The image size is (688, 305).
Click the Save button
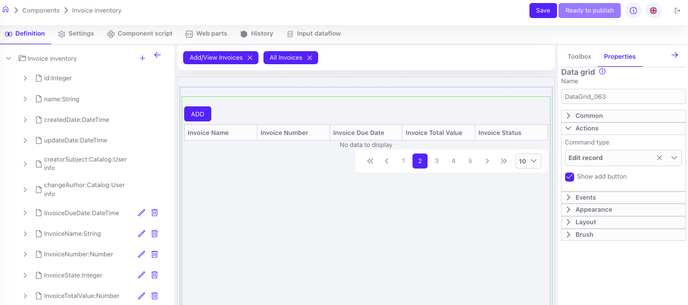click(542, 11)
